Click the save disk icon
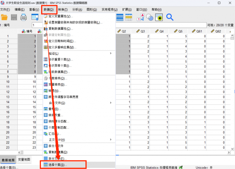Viewport: 235px width, 169px height. (14, 17)
